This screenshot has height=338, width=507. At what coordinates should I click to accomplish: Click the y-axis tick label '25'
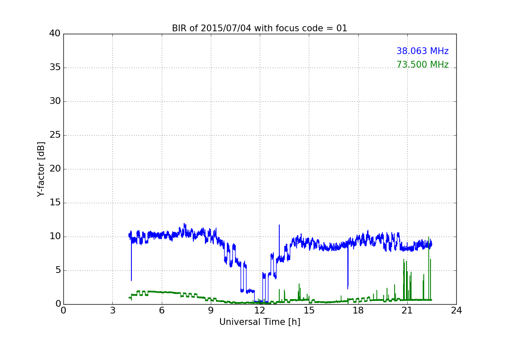click(55, 135)
